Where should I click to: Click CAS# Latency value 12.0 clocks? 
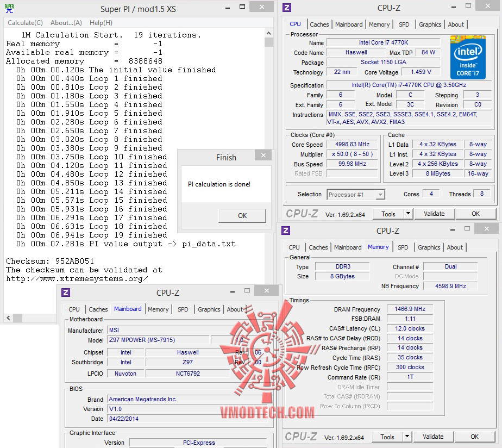click(410, 328)
